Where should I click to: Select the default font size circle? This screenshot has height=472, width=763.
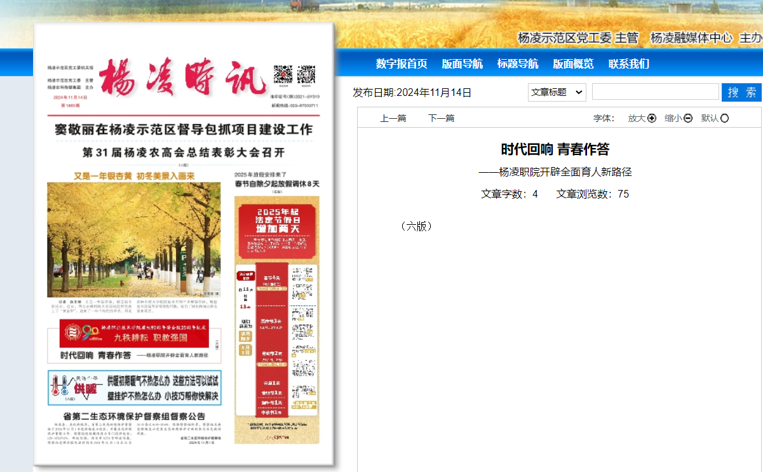(725, 118)
